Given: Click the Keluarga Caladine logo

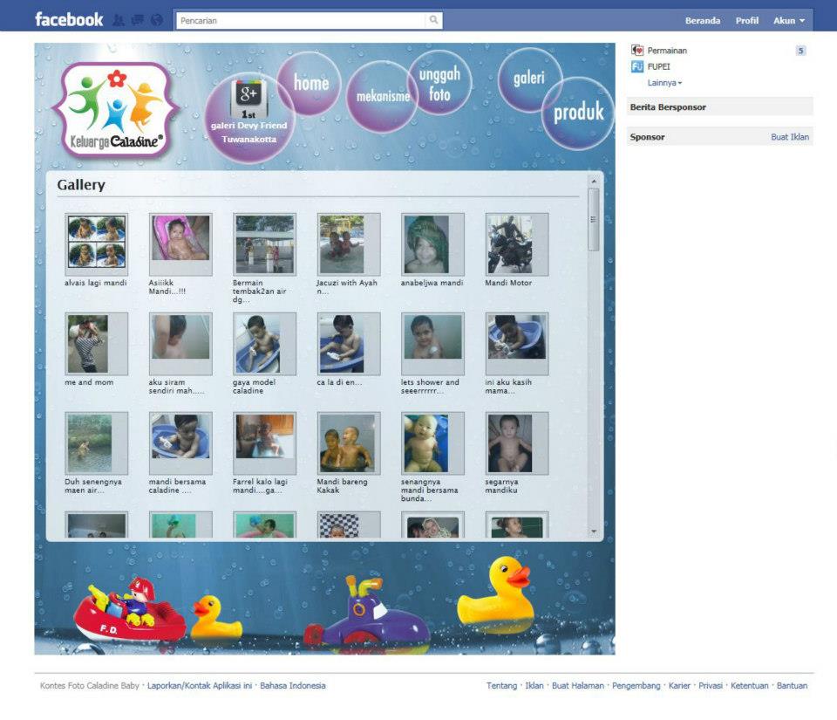Looking at the screenshot, I should (115, 109).
